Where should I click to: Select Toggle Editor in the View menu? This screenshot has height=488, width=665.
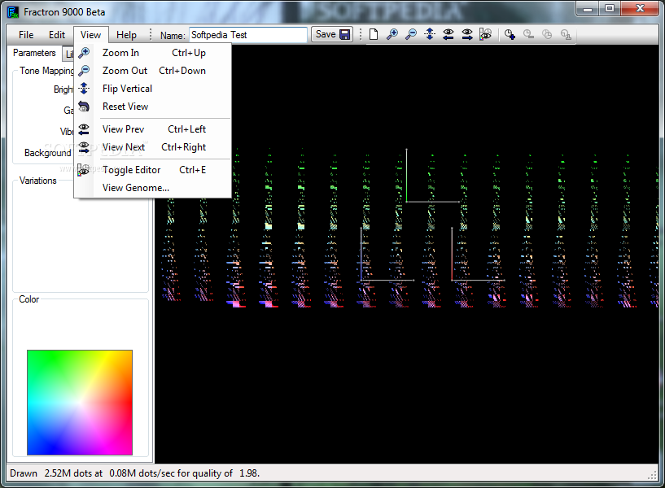point(131,170)
